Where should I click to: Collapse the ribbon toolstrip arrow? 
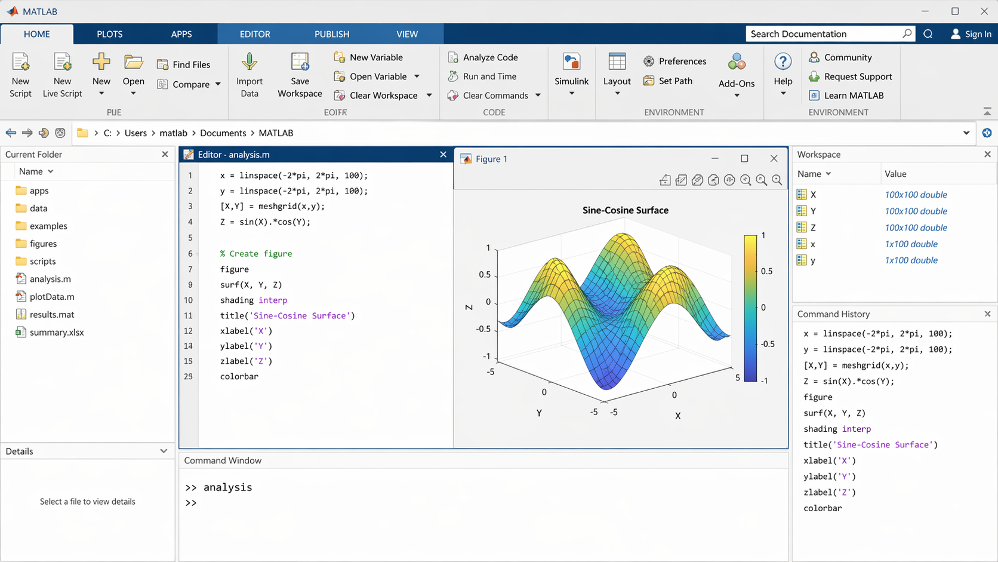tap(987, 112)
